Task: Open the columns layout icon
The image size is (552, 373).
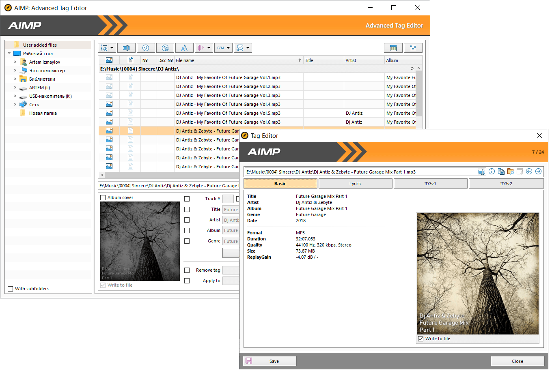Action: tap(393, 48)
